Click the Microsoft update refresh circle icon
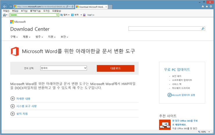The image size is (215, 135). pyautogui.click(x=169, y=95)
